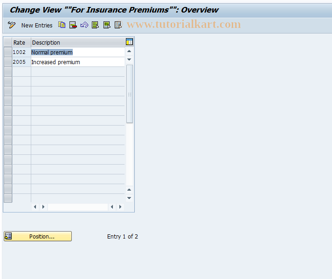Toggle display/change mode pencil icon

(x=12, y=25)
